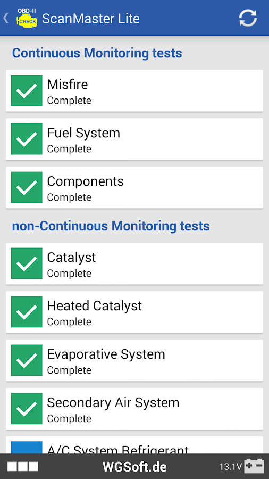Select the Misfire Complete row
Image resolution: width=269 pixels, height=479 pixels.
(134, 90)
